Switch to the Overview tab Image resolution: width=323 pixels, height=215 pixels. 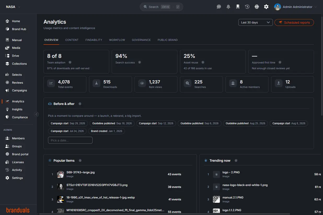[51, 40]
